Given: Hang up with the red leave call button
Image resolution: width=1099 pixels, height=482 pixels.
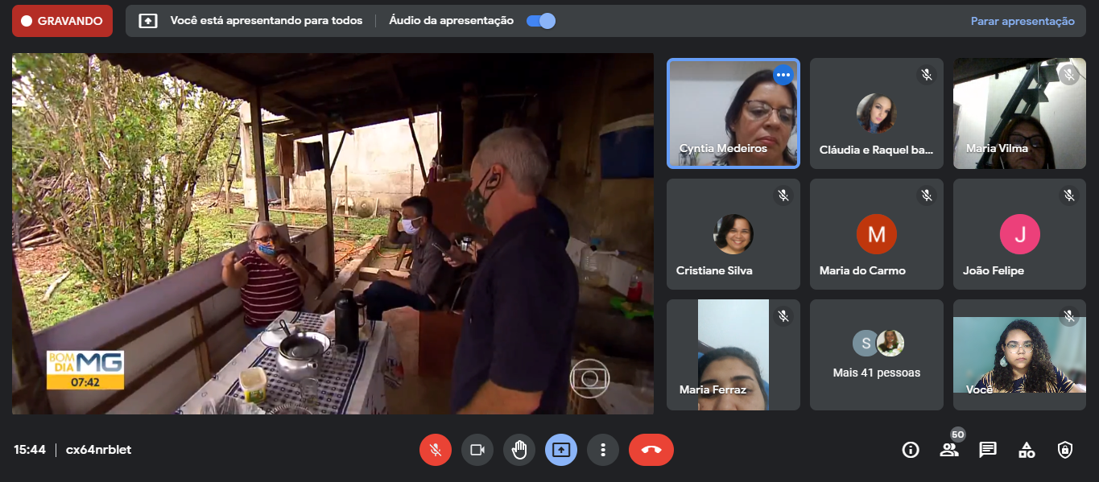Looking at the screenshot, I should pos(651,450).
